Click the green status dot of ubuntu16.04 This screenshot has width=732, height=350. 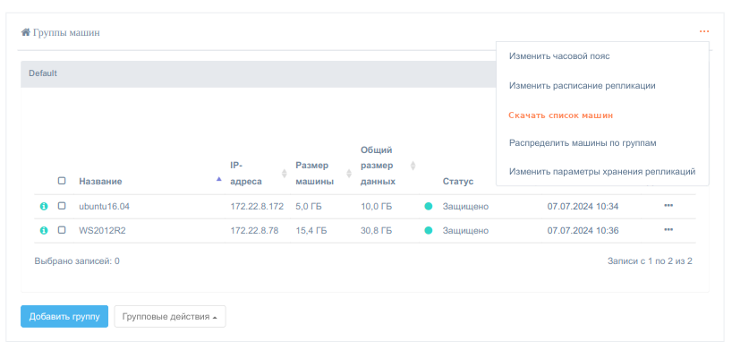point(428,206)
